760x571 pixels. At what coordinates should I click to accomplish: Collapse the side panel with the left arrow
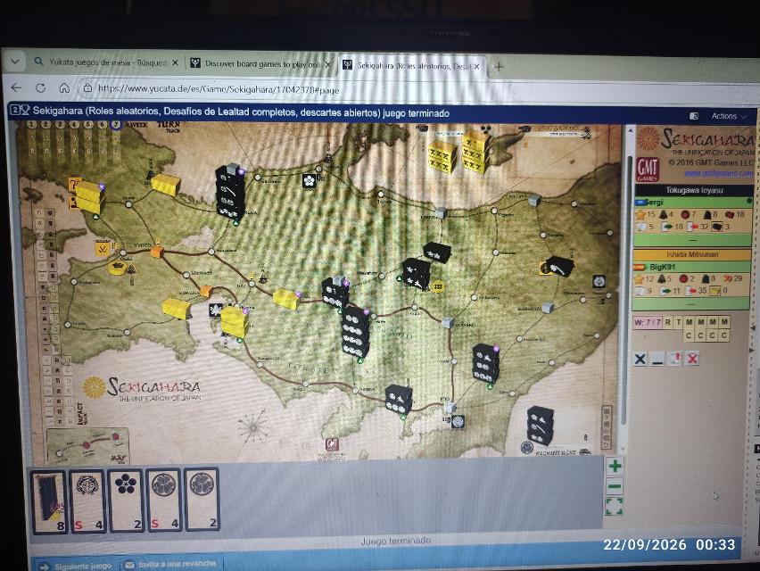pos(753,328)
